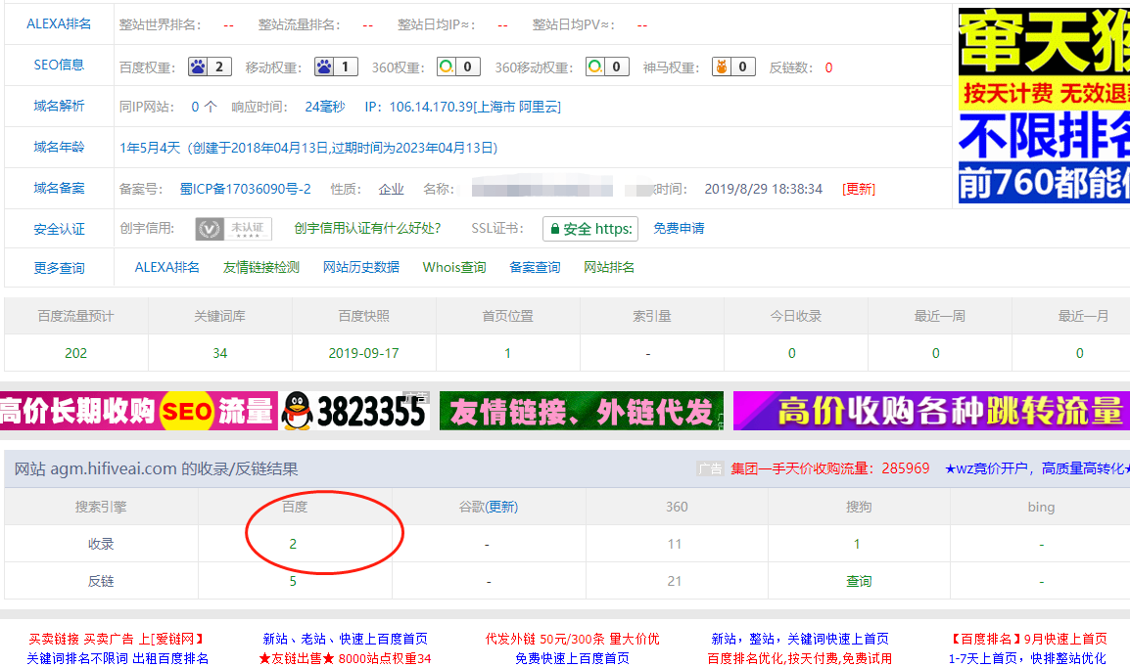Click the 安全认证 row label
The height and width of the screenshot is (667, 1130).
59,229
